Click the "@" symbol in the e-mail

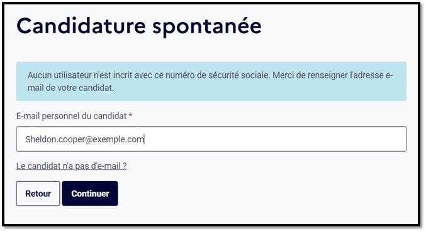89,140
